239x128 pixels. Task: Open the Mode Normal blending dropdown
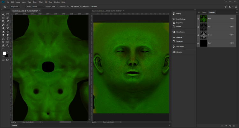(38, 7)
